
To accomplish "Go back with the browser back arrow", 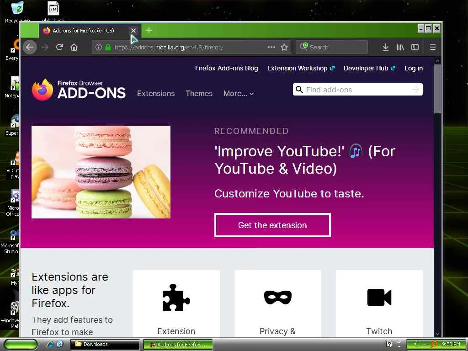I will pyautogui.click(x=30, y=47).
